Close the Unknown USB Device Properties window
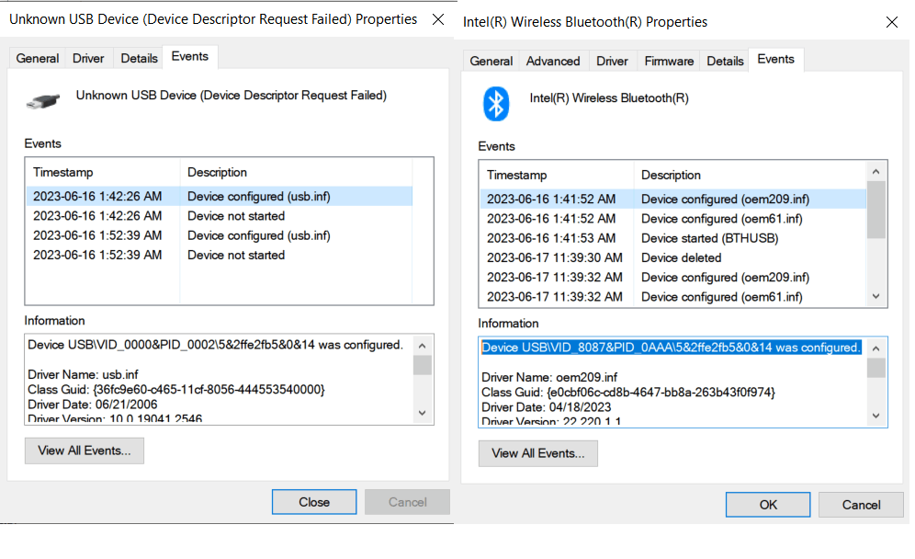Viewport: 915px width, 559px height. click(x=437, y=20)
